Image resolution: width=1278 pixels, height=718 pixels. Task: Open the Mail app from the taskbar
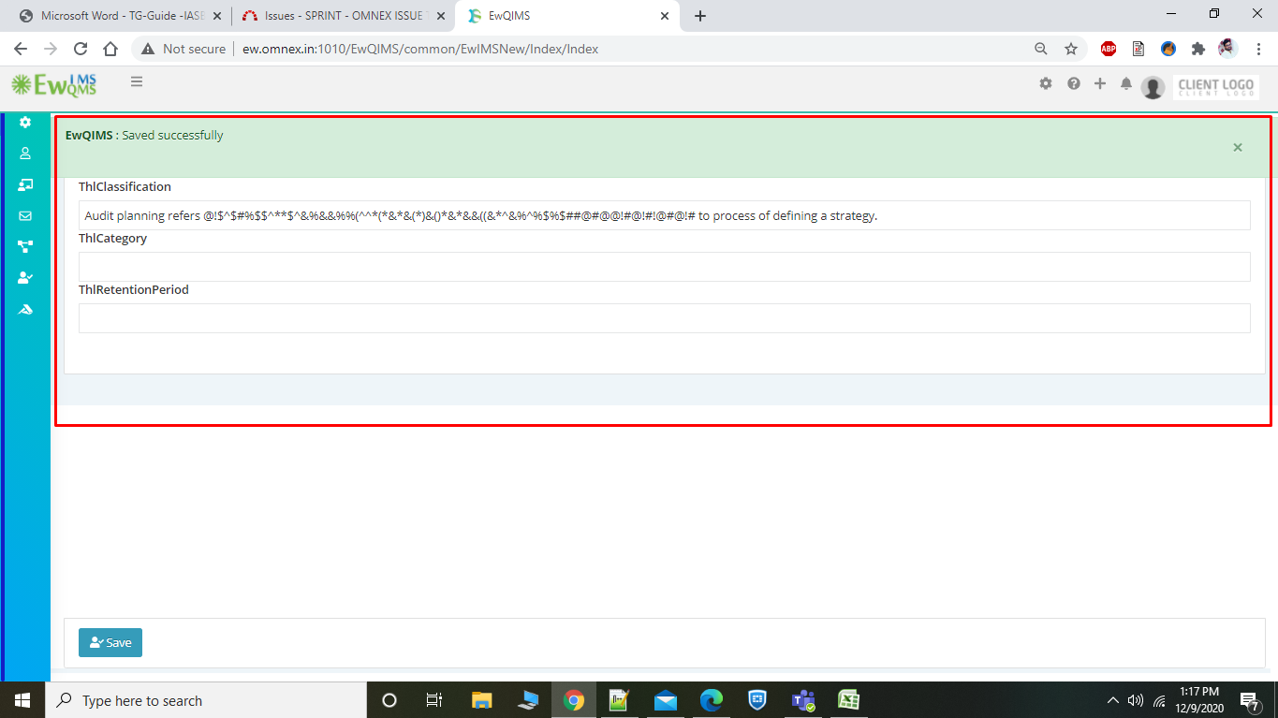point(666,700)
